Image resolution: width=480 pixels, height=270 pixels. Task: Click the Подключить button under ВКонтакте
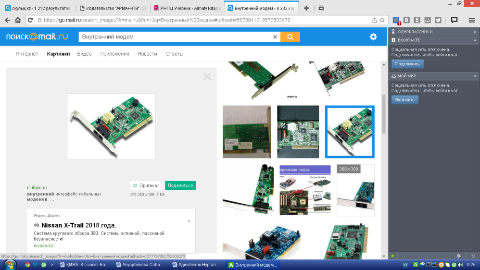click(x=407, y=64)
